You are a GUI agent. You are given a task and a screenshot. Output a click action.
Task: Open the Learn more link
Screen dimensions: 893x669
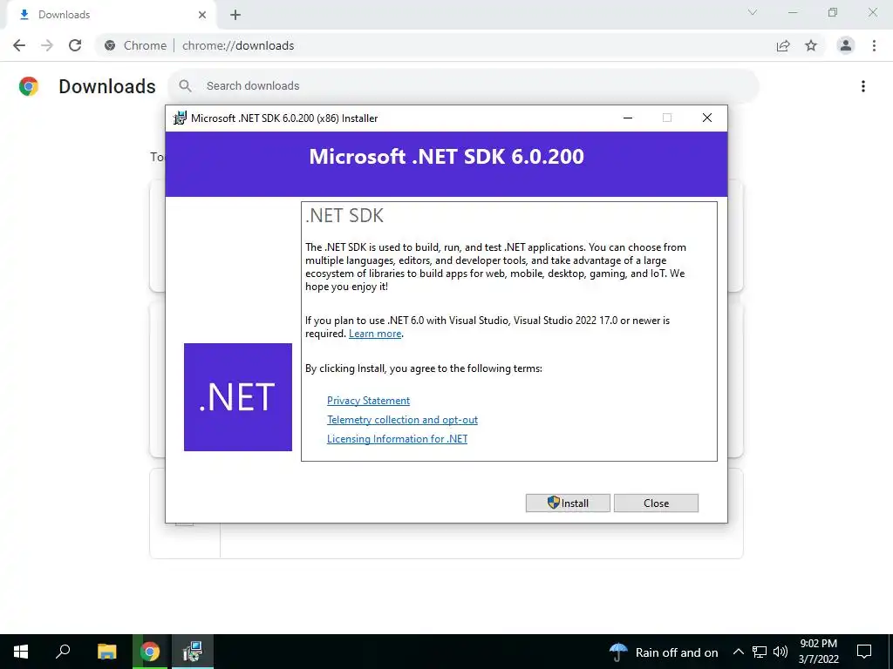pyautogui.click(x=375, y=334)
